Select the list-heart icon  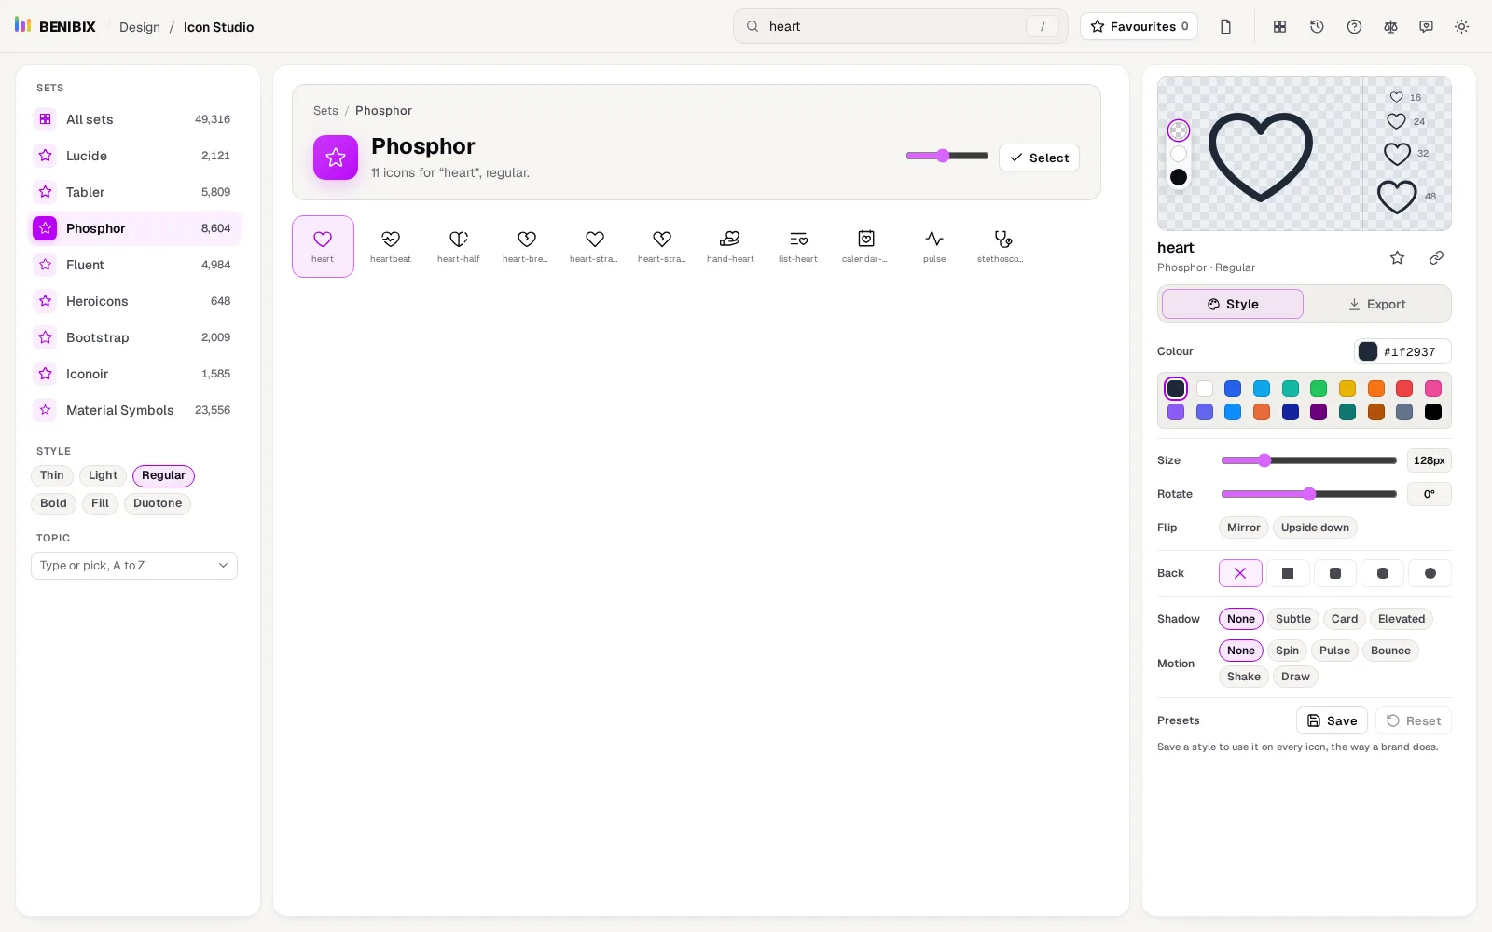click(x=798, y=246)
